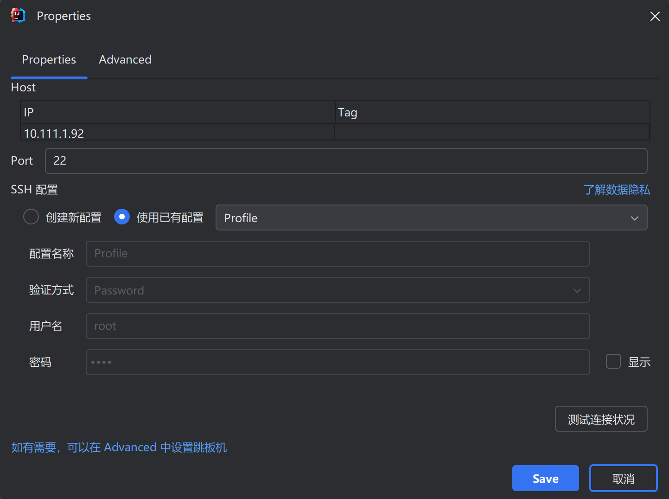This screenshot has height=499, width=669.
Task: Open the 了解数据隐私 link
Action: click(x=617, y=190)
